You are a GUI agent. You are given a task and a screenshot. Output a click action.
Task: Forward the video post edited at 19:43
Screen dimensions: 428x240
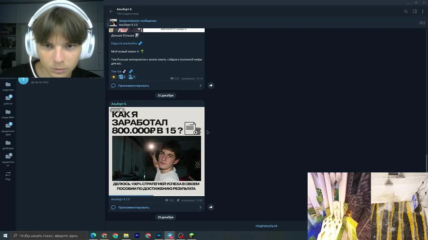pos(211,207)
